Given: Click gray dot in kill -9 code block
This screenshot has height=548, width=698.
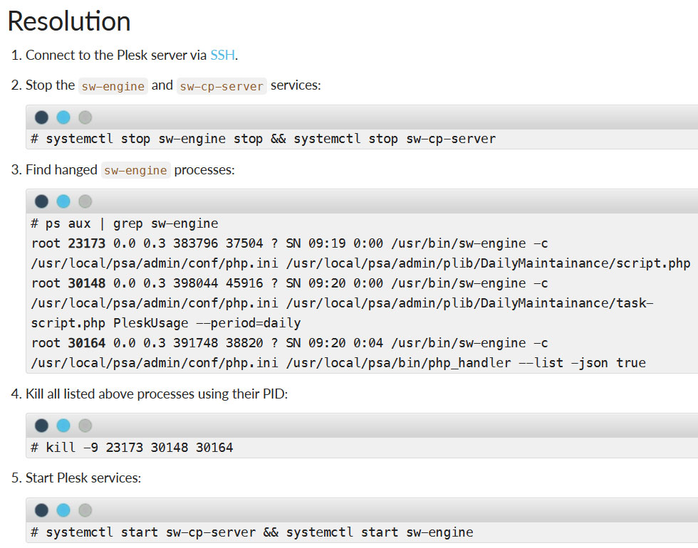Looking at the screenshot, I should pyautogui.click(x=85, y=426).
